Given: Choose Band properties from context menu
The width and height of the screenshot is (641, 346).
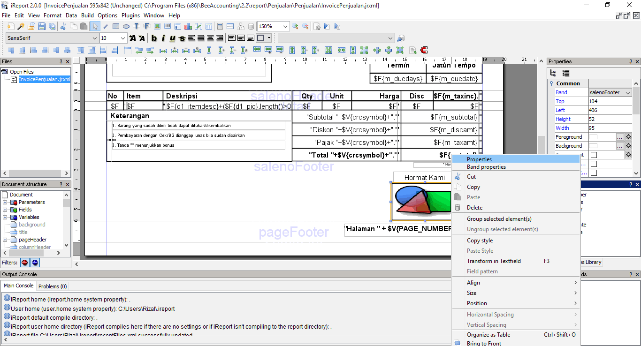Looking at the screenshot, I should click(x=486, y=167).
